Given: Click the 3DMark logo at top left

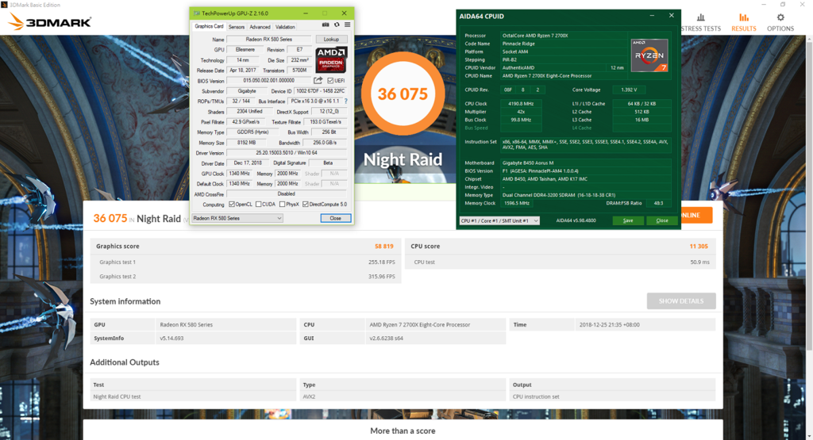Looking at the screenshot, I should point(50,21).
